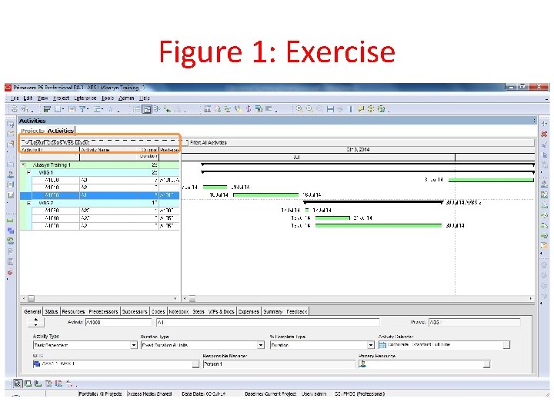Screen dimensions: 554x415
Task: Click the Add icon in right command bar
Action: click(545, 124)
